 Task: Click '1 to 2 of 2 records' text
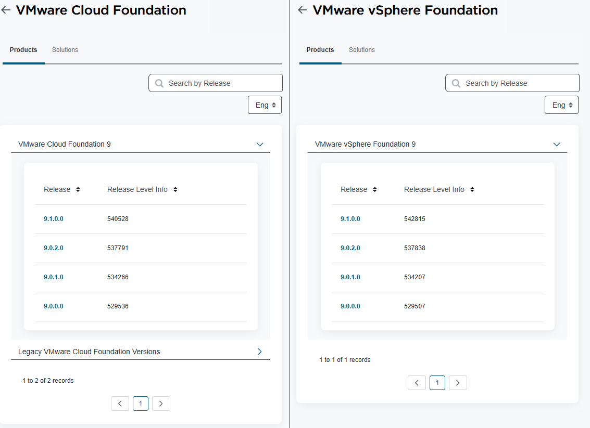[48, 381]
